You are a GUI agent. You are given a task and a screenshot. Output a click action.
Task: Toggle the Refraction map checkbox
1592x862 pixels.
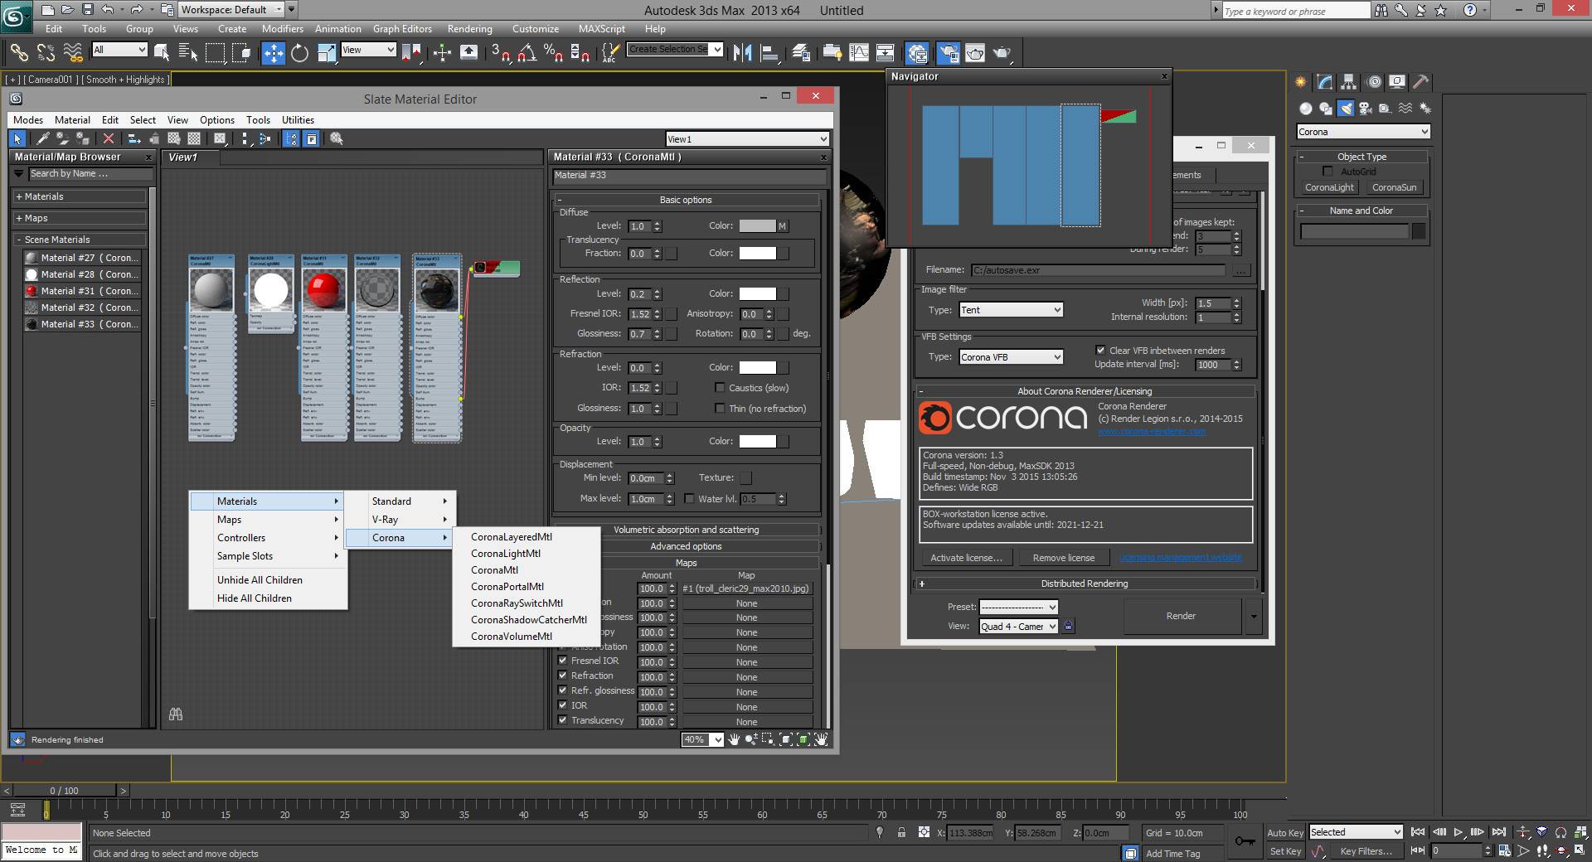pyautogui.click(x=563, y=676)
